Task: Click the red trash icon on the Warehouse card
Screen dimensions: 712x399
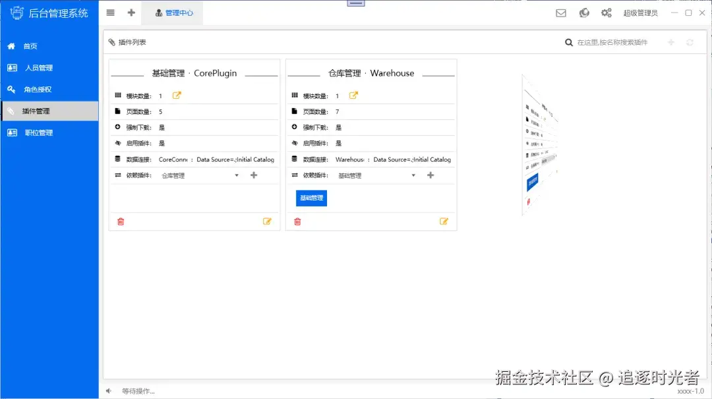Action: pyautogui.click(x=297, y=222)
